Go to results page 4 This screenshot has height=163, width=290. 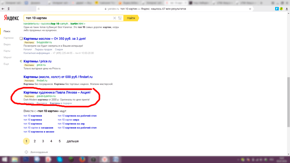pyautogui.click(x=51, y=141)
